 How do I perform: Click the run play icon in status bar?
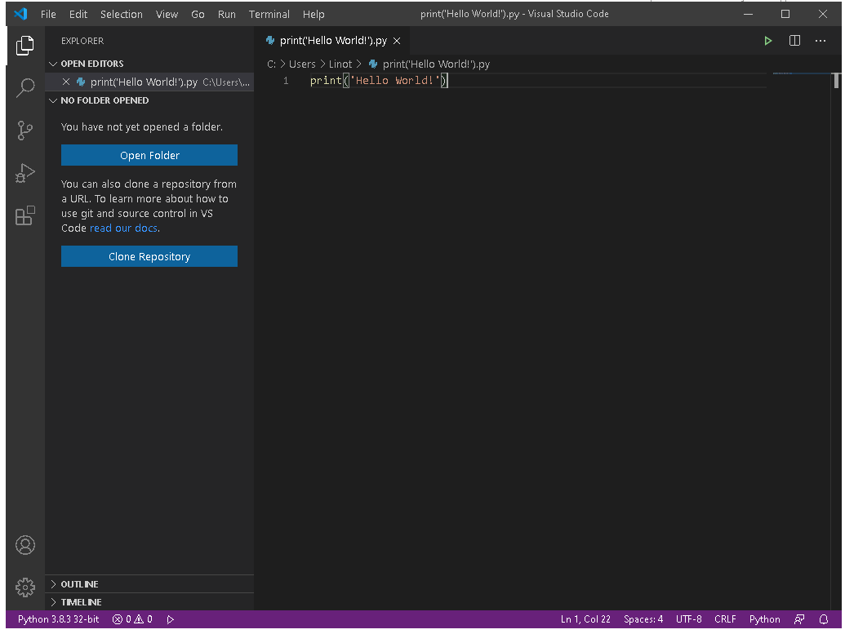click(x=171, y=619)
